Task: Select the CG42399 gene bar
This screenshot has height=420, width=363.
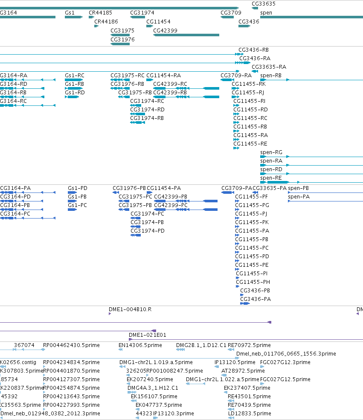Action: point(186,35)
